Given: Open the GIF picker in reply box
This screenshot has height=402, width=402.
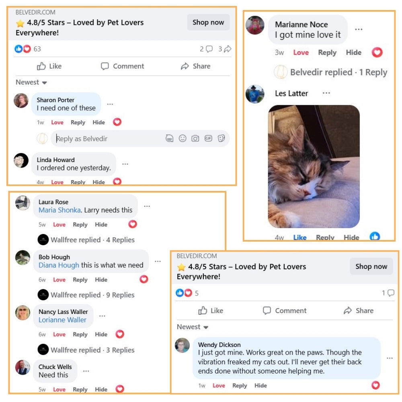Looking at the screenshot, I should tap(208, 138).
